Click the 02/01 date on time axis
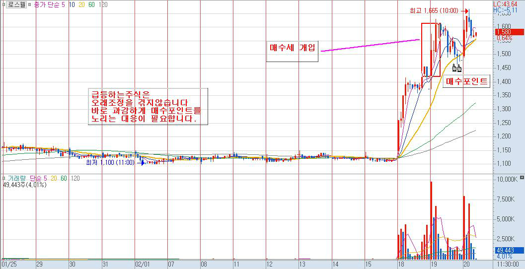Viewport: 525px width, 269px height. 142,265
